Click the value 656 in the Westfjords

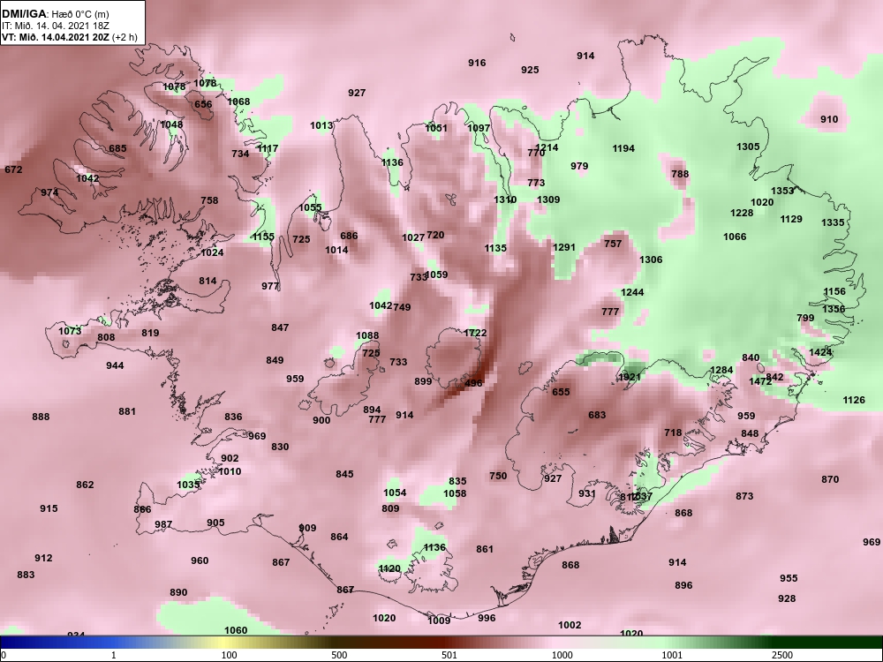tap(203, 104)
